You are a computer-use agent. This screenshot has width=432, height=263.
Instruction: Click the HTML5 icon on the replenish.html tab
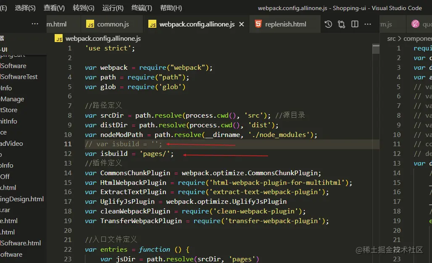pos(258,24)
